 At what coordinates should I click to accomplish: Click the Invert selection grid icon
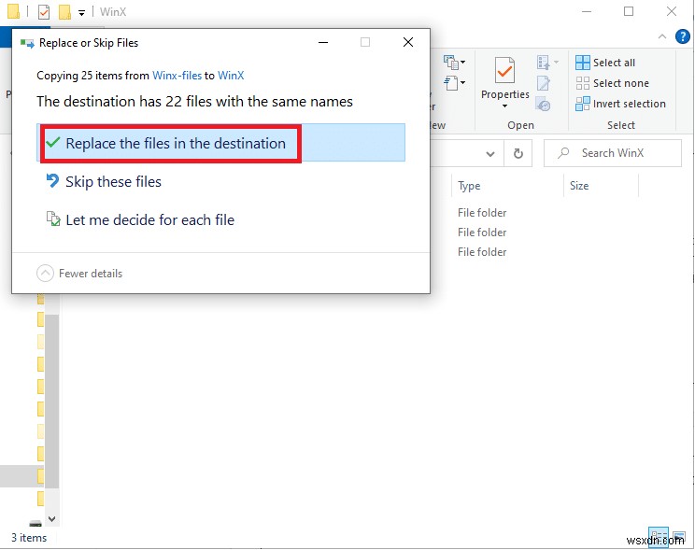click(x=582, y=104)
